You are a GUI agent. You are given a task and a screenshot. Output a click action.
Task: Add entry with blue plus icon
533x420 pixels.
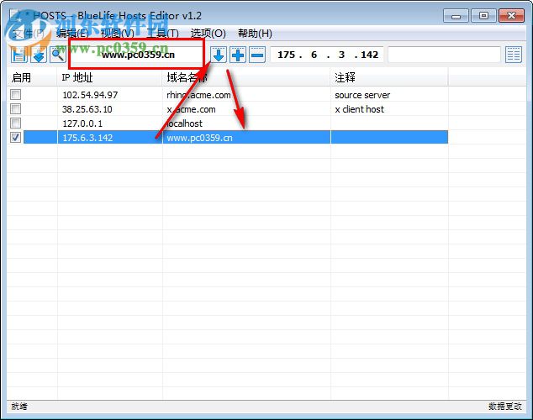point(238,55)
